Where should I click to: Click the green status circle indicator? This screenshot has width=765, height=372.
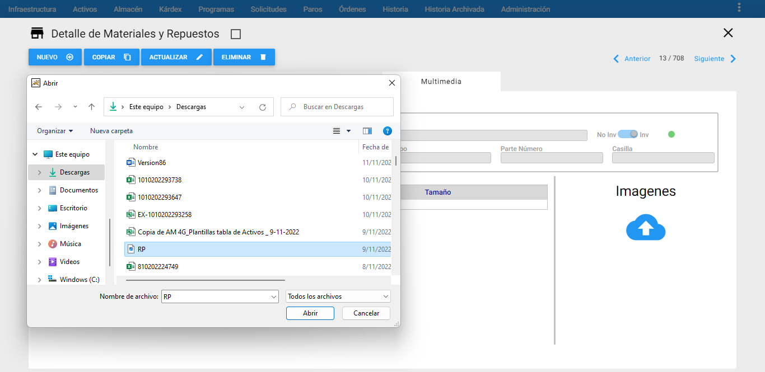(x=671, y=134)
